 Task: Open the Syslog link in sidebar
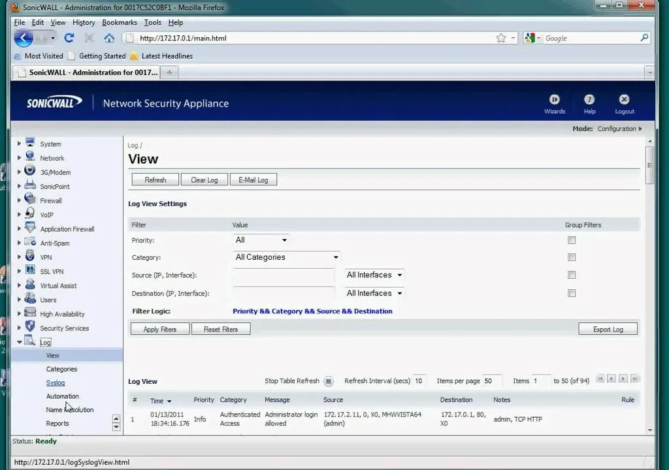point(56,383)
